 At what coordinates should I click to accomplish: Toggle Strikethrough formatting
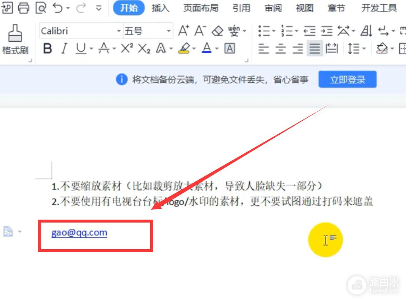pyautogui.click(x=104, y=48)
